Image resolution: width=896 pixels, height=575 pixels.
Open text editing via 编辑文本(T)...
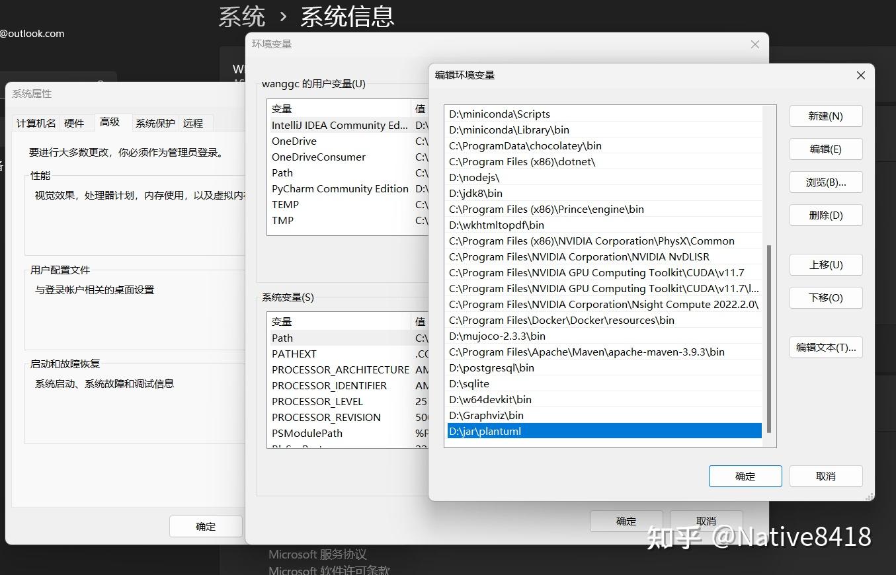[825, 347]
